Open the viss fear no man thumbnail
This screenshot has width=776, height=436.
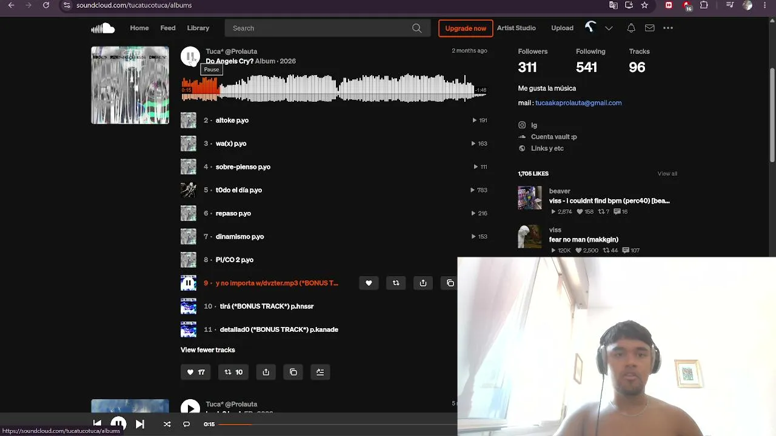[x=530, y=237]
